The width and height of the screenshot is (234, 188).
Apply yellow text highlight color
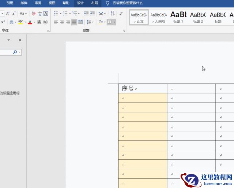pos(20,22)
